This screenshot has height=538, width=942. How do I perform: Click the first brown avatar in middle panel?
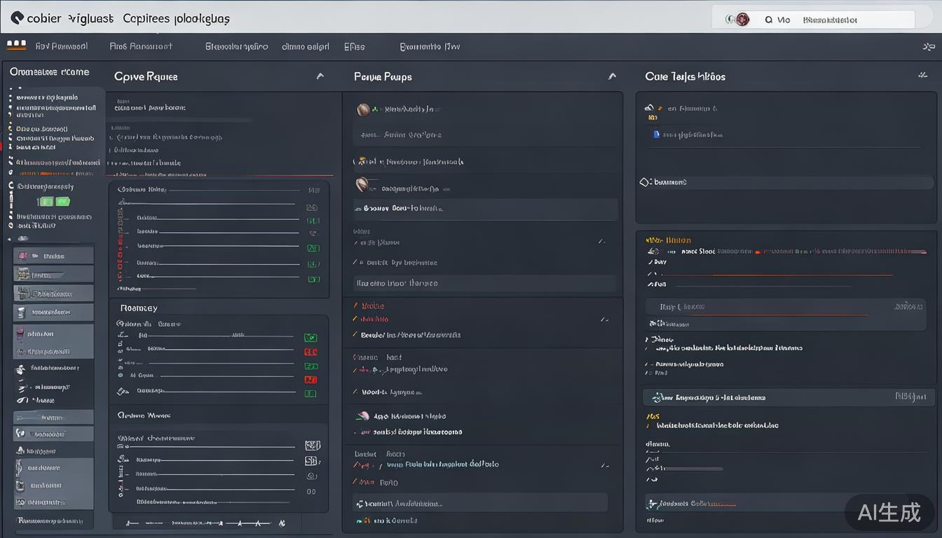point(363,109)
